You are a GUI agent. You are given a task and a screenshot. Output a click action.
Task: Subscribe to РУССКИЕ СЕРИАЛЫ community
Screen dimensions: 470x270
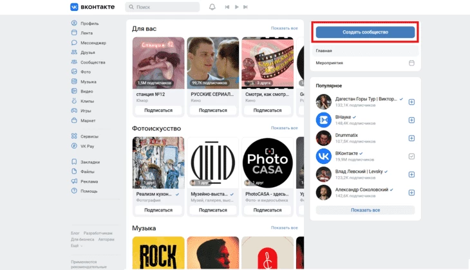(x=213, y=110)
